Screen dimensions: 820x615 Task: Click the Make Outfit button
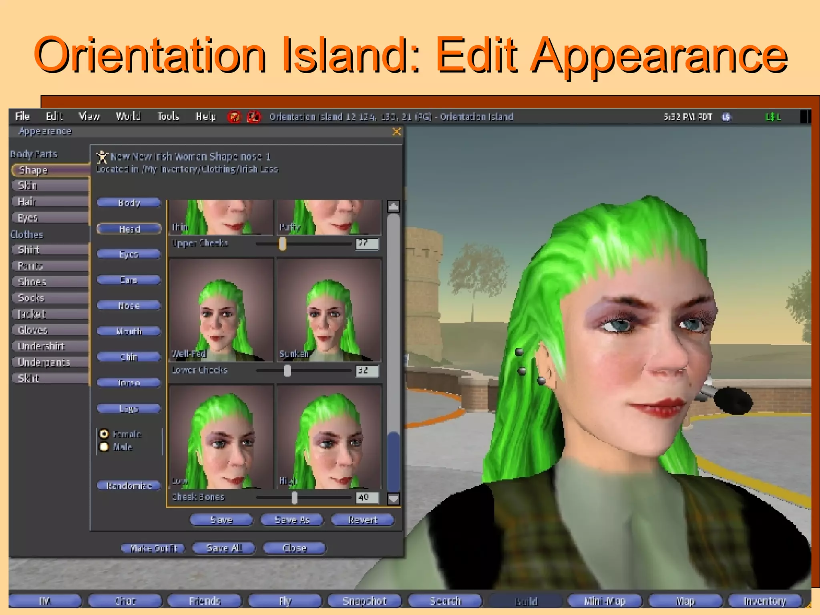pos(153,548)
